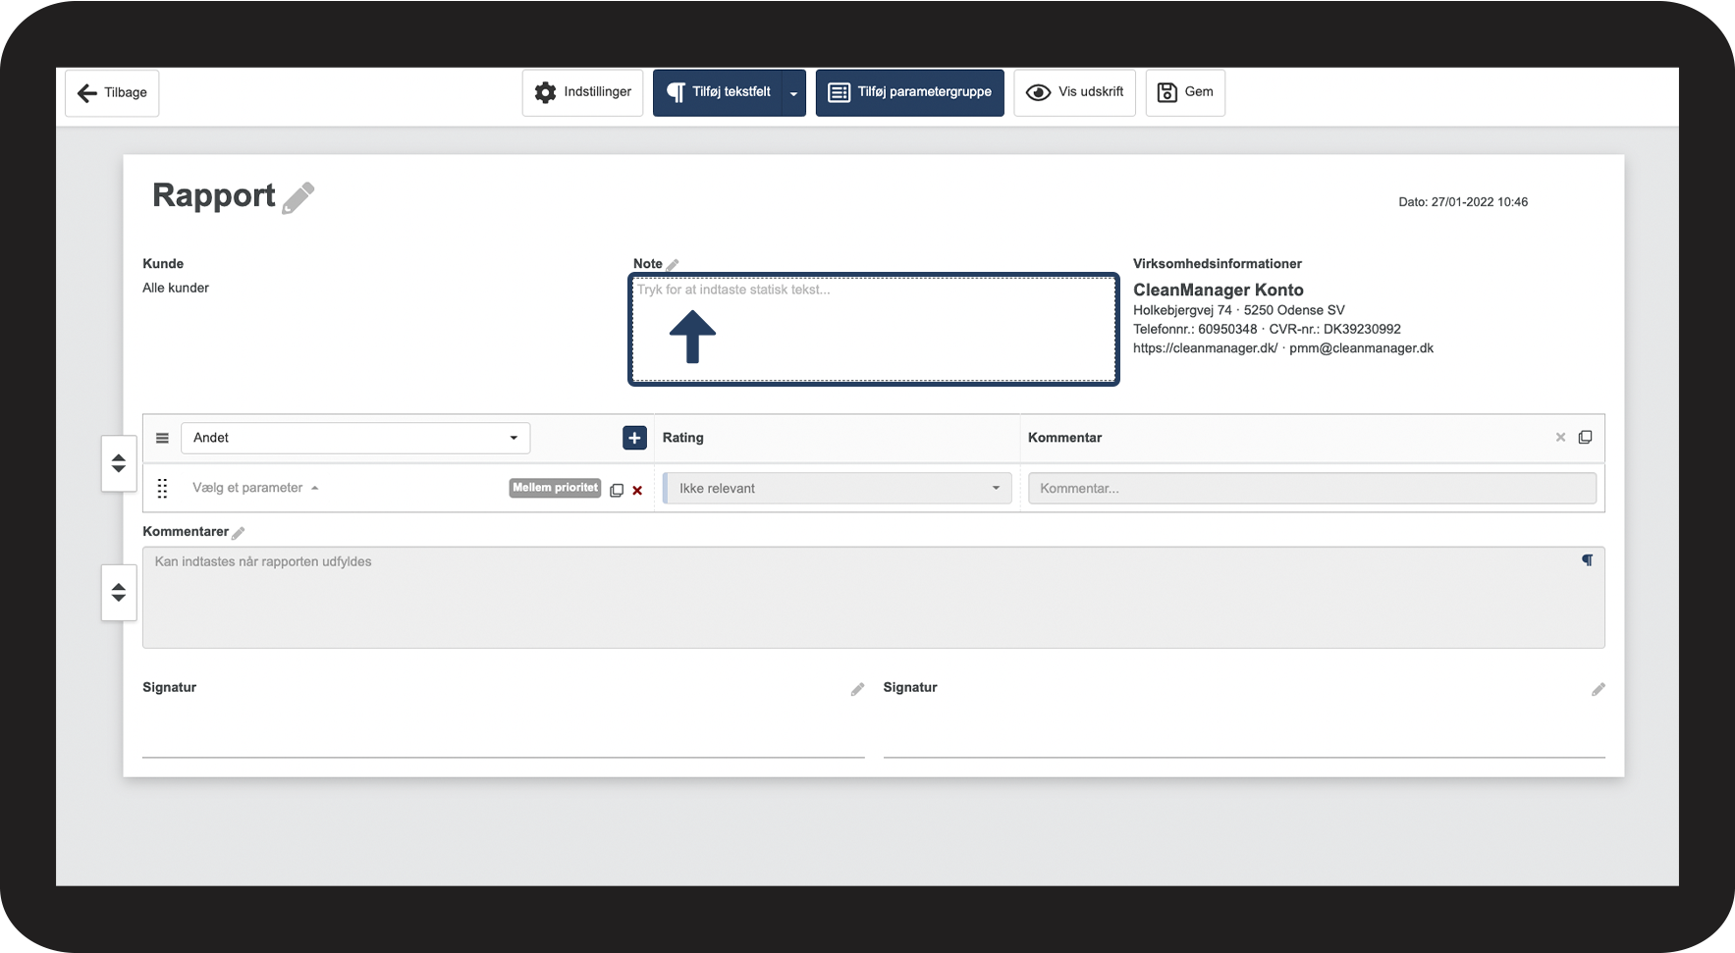
Task: Click into the Kommentarer text area
Action: 874,598
